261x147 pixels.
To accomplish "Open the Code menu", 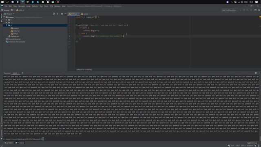I will click(x=29, y=6).
